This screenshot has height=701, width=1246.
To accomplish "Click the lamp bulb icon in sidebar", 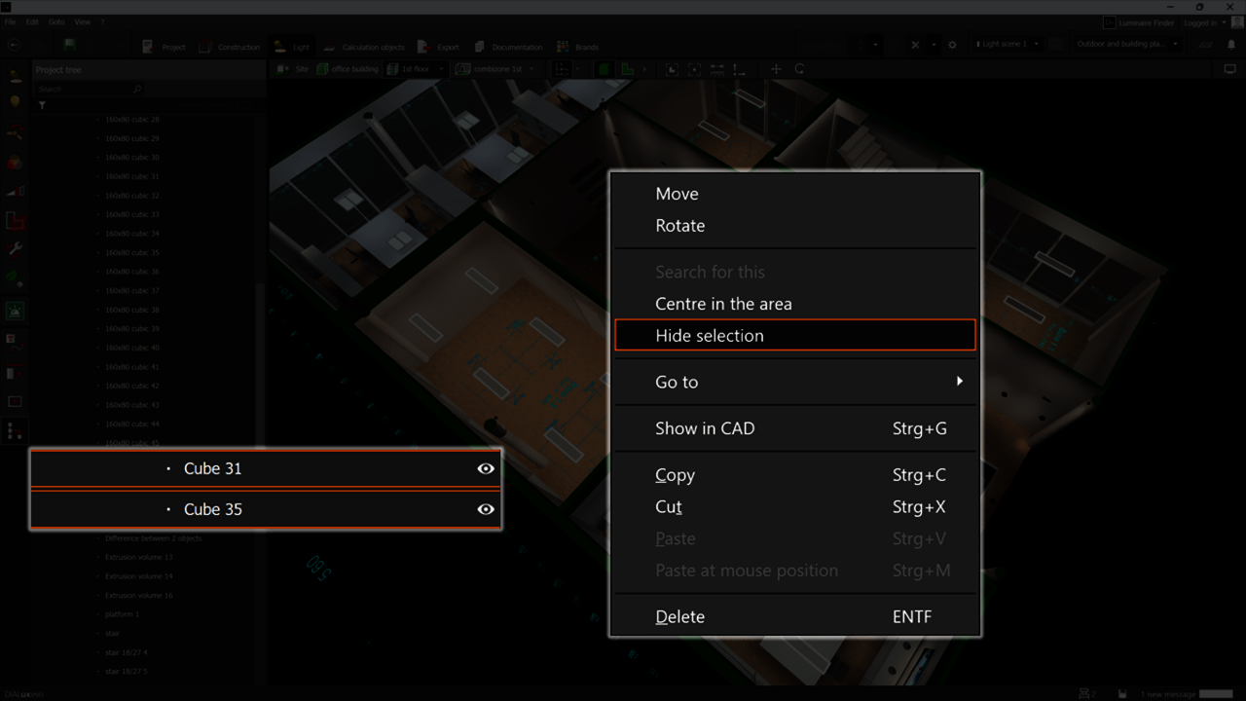I will [x=15, y=102].
